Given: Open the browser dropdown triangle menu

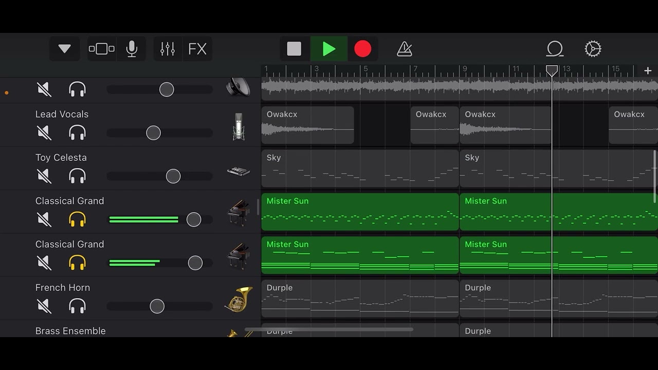Looking at the screenshot, I should pyautogui.click(x=64, y=49).
